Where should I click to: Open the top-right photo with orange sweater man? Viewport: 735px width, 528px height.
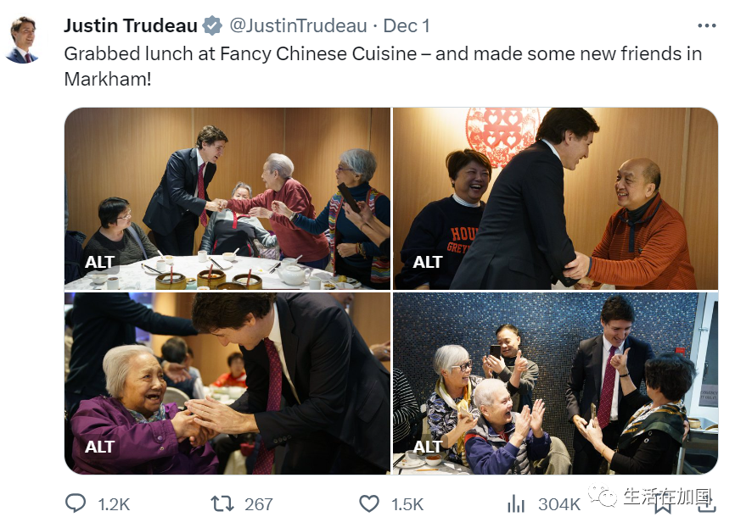click(x=555, y=198)
